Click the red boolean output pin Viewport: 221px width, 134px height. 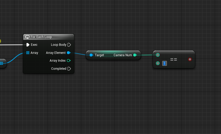[x=190, y=59]
